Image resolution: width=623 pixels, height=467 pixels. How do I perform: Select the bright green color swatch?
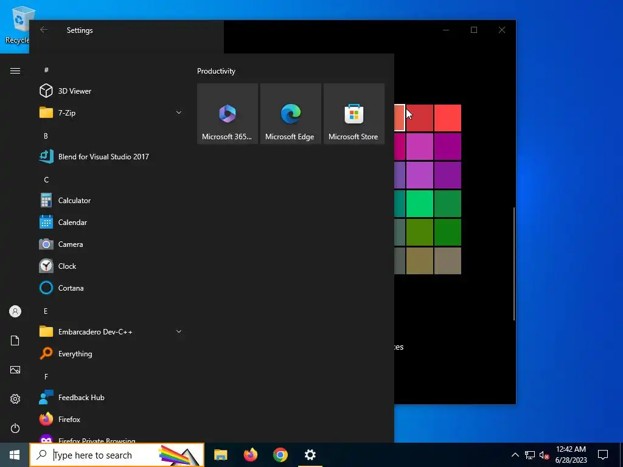click(420, 204)
